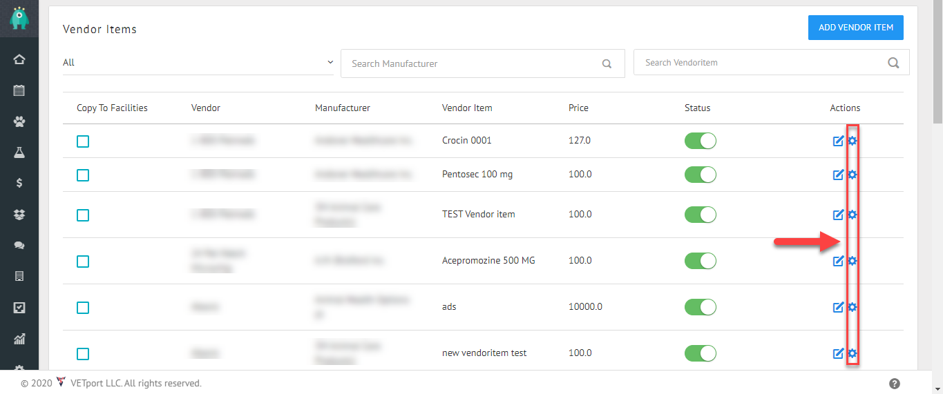Click the VETport monster logo

pyautogui.click(x=19, y=18)
